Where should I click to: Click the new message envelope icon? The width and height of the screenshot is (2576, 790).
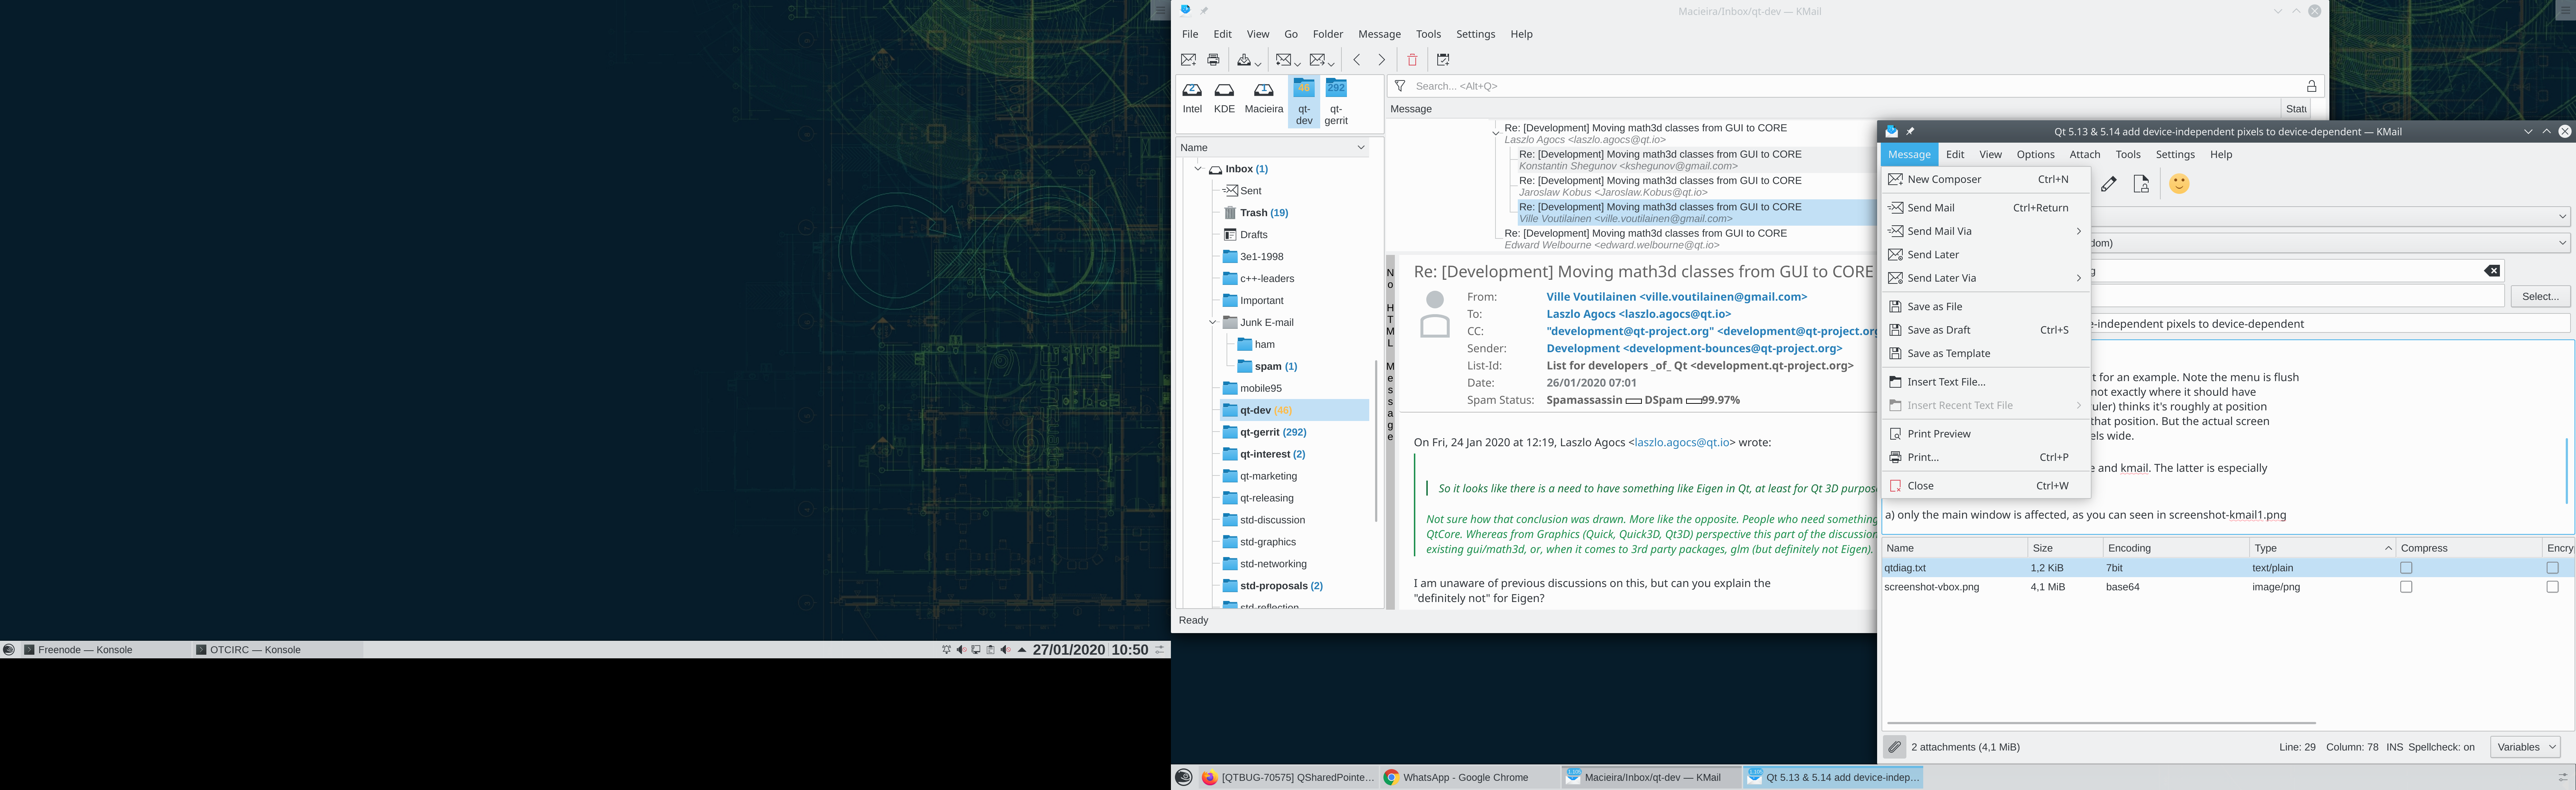[1188, 60]
